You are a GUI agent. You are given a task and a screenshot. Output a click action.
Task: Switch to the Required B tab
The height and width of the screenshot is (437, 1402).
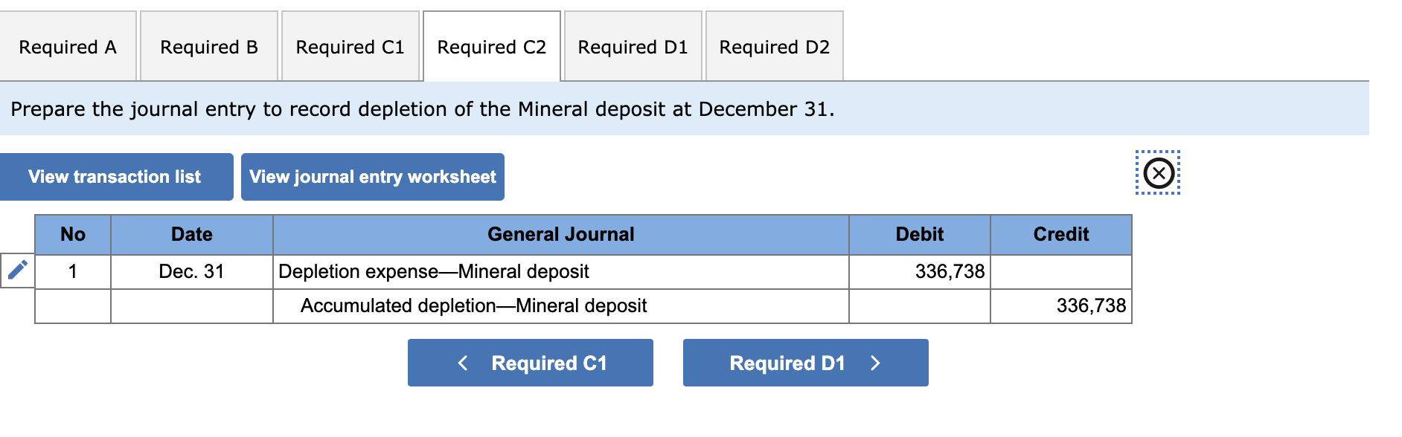[x=209, y=47]
